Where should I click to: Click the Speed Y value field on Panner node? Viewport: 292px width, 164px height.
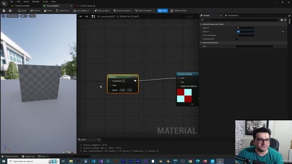point(130,90)
